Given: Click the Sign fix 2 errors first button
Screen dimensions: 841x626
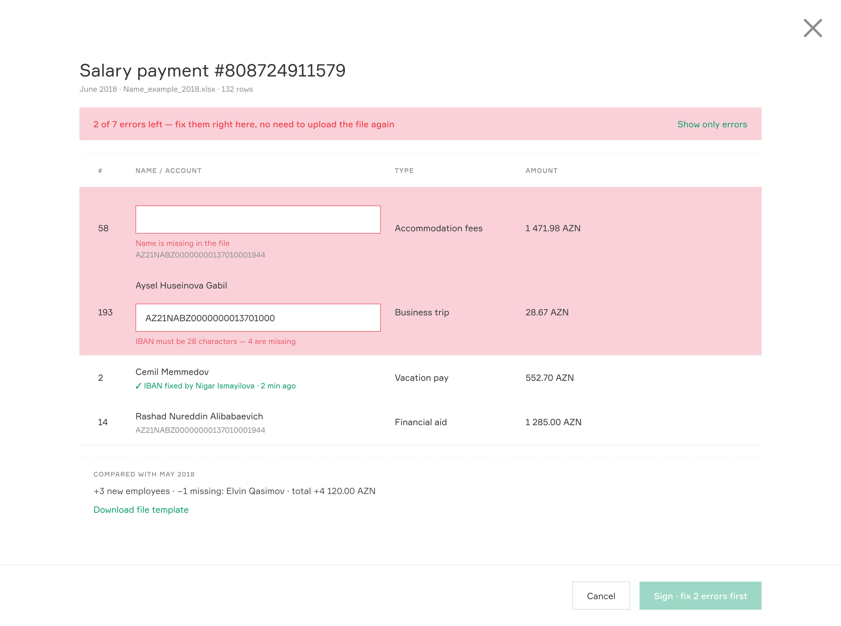Looking at the screenshot, I should pyautogui.click(x=700, y=596).
